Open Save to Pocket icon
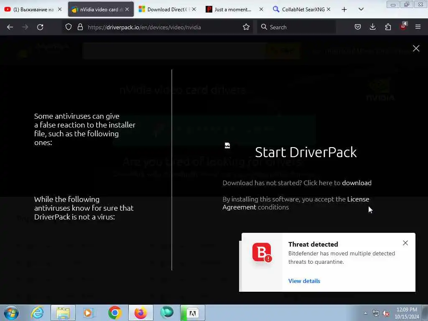The width and height of the screenshot is (428, 321). 358,27
